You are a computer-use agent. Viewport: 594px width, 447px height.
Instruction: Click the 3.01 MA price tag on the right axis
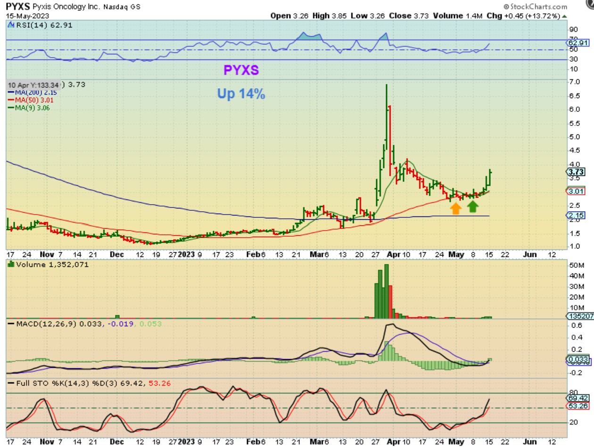[x=576, y=191]
